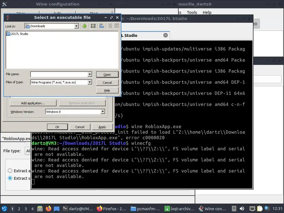Select the second Extract radio button in archiver dialog

[10, 178]
